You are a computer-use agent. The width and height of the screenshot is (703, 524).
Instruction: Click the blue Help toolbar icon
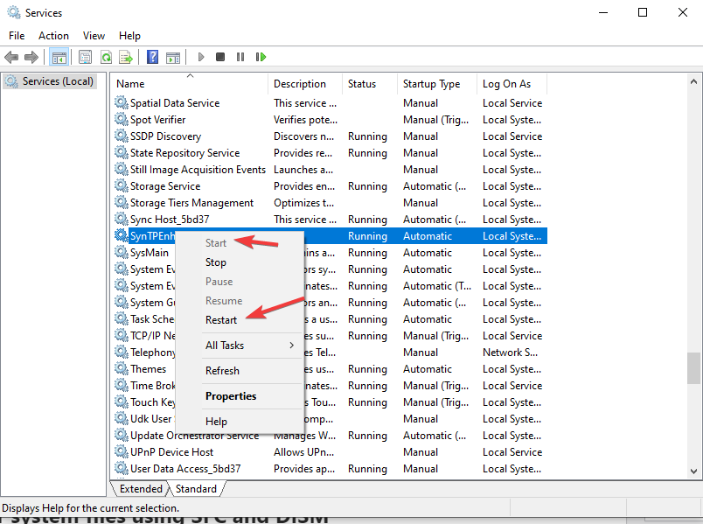click(152, 57)
